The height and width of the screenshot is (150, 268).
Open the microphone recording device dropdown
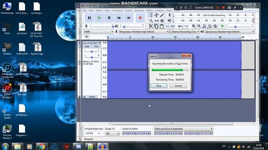pyautogui.click(x=144, y=32)
